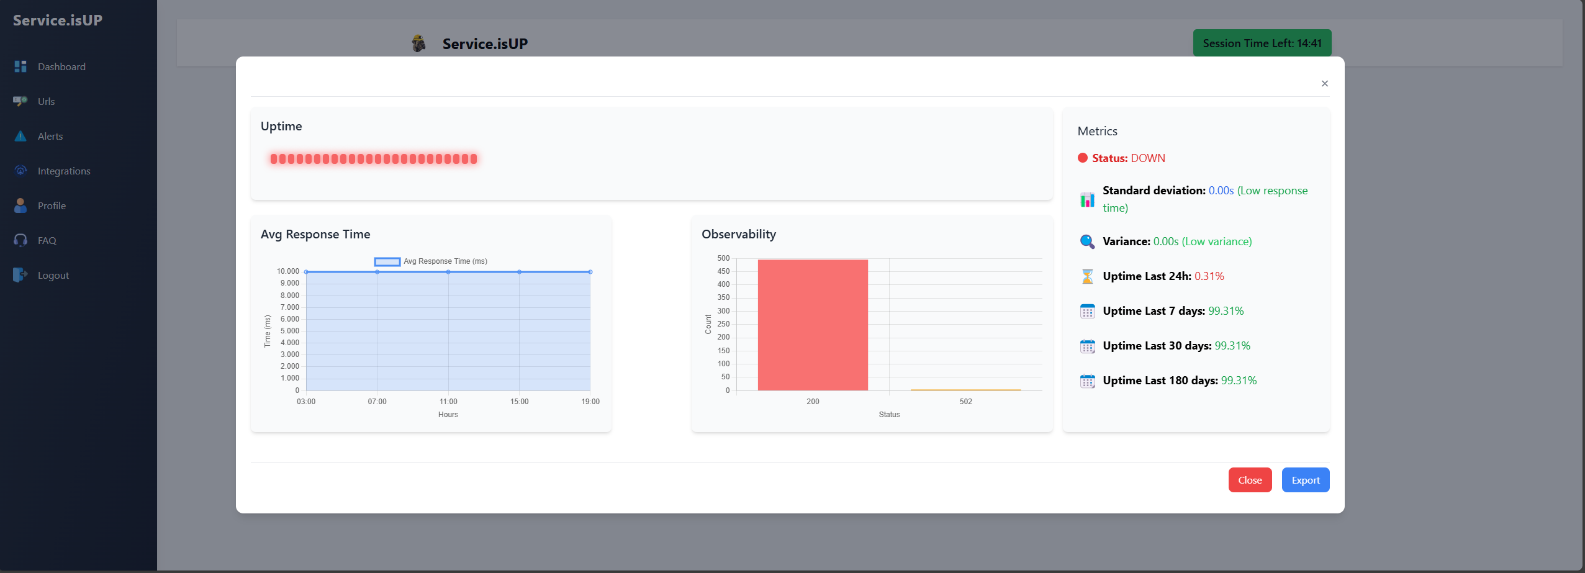Click the Dashboard grid icon in sidebar

[x=20, y=66]
